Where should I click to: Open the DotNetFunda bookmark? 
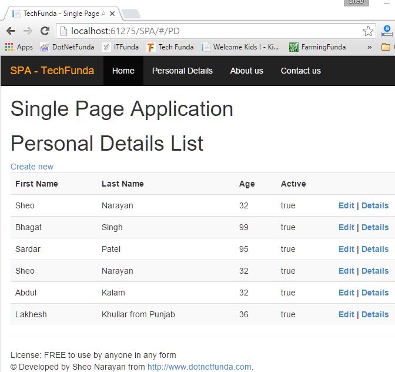click(x=67, y=47)
